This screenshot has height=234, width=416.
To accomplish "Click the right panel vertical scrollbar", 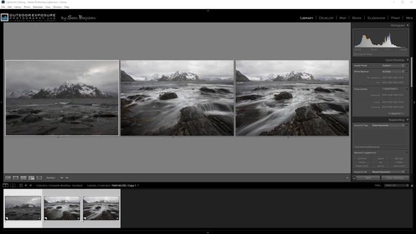I will (411, 71).
